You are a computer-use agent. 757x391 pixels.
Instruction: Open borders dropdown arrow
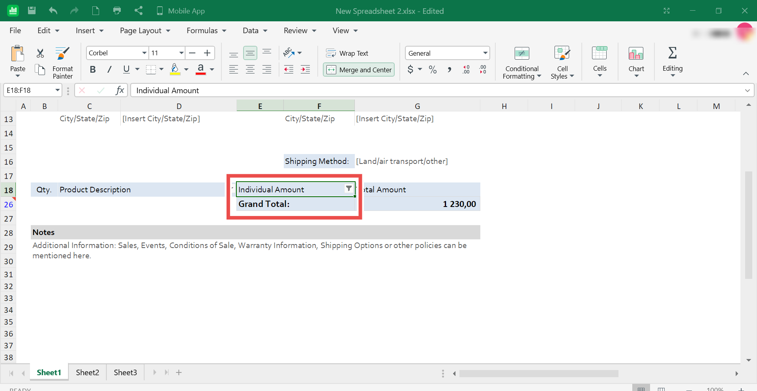pyautogui.click(x=161, y=70)
